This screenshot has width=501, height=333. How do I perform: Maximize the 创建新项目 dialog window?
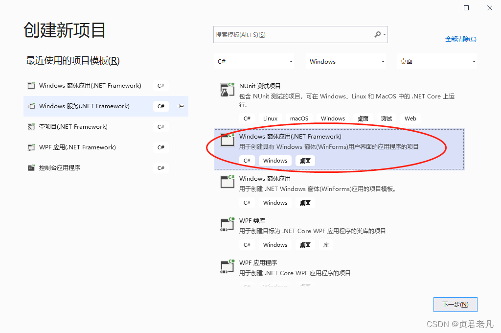[x=466, y=8]
